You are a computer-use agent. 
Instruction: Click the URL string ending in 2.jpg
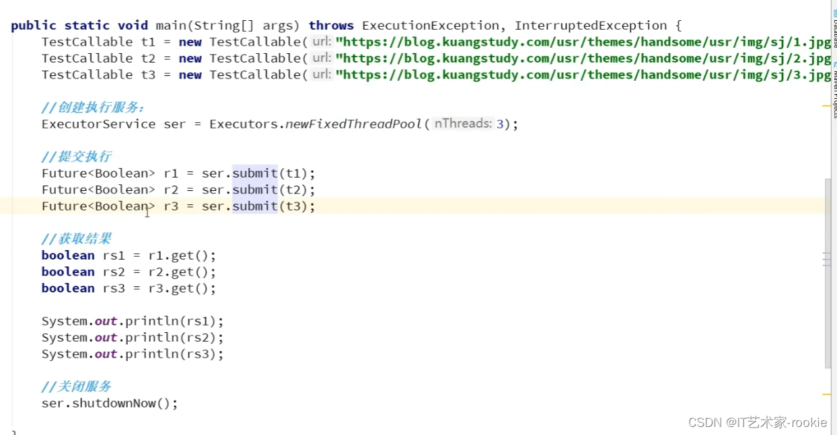pos(583,58)
